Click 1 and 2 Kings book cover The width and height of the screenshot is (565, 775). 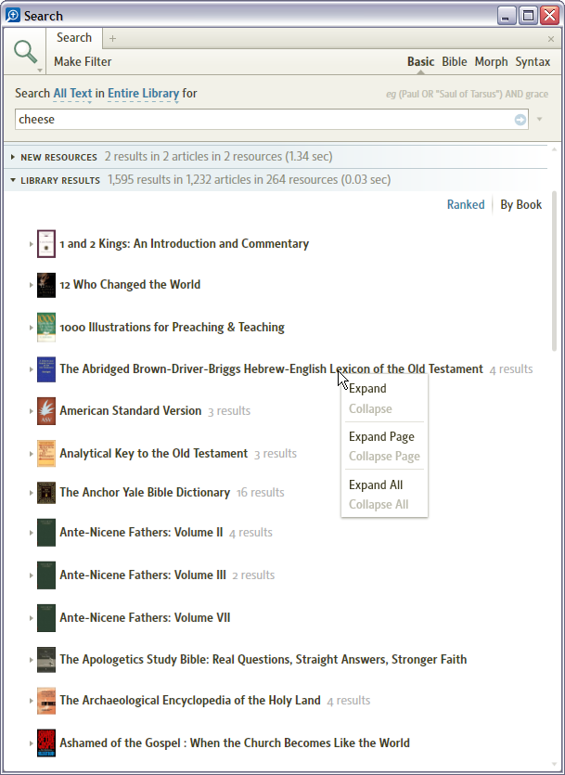[46, 244]
